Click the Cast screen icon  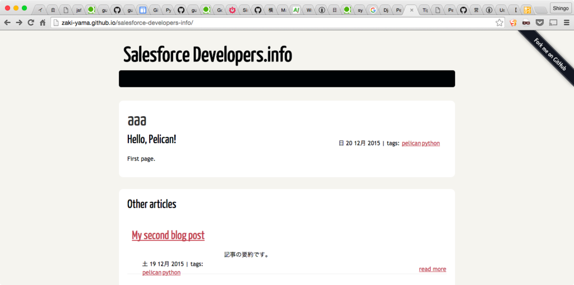pos(553,22)
